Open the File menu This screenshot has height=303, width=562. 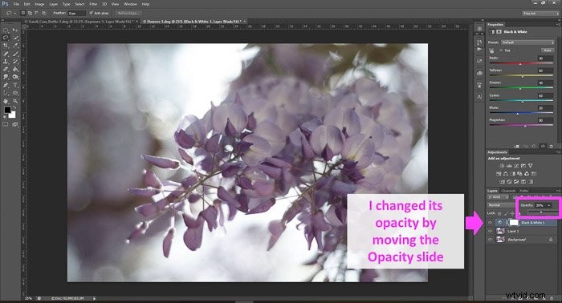[x=16, y=4]
